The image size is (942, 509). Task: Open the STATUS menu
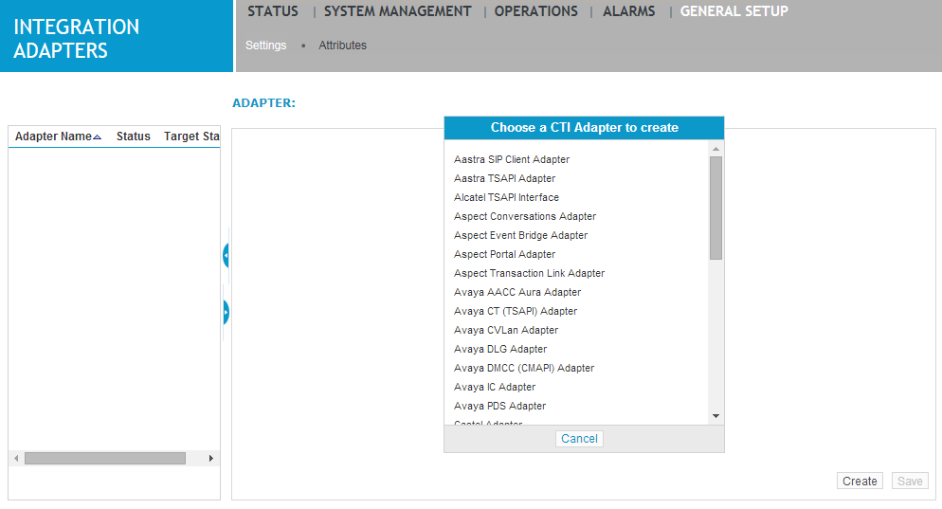click(273, 11)
